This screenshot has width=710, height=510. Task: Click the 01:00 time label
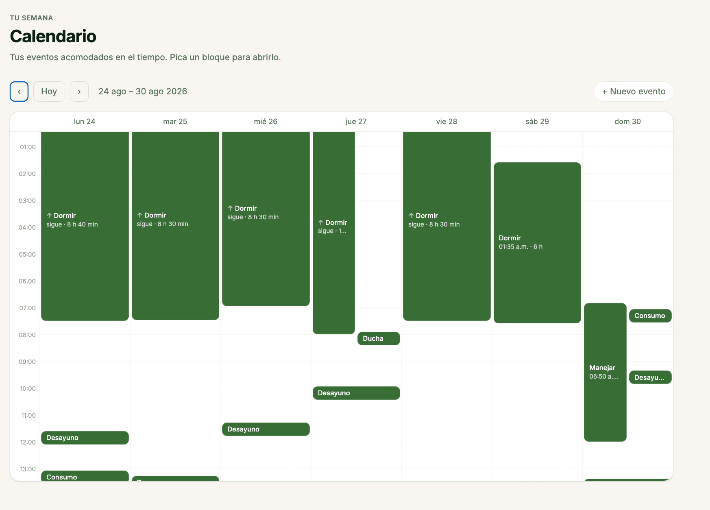(28, 147)
